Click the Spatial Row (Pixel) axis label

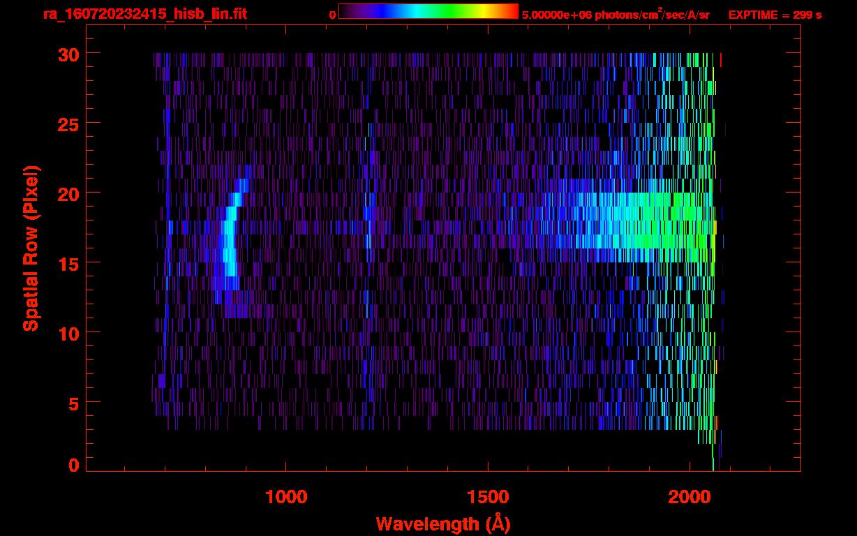click(x=31, y=248)
